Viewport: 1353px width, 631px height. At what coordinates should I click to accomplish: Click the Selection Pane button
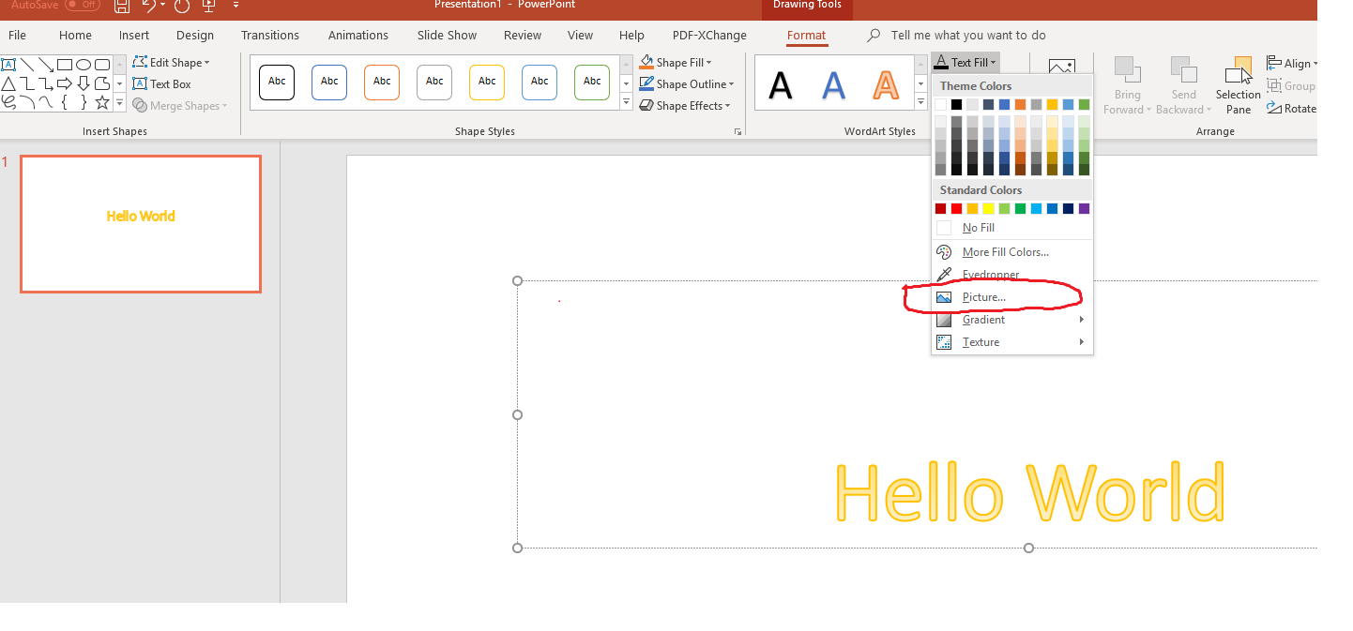[1239, 85]
